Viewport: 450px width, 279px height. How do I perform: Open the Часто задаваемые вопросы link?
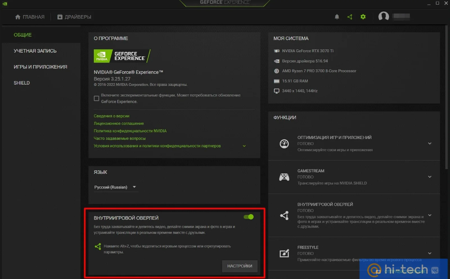pyautogui.click(x=119, y=138)
